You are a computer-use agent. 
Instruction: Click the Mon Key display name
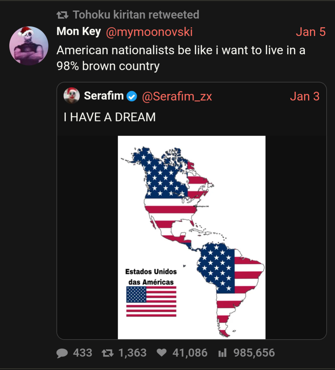(x=79, y=31)
